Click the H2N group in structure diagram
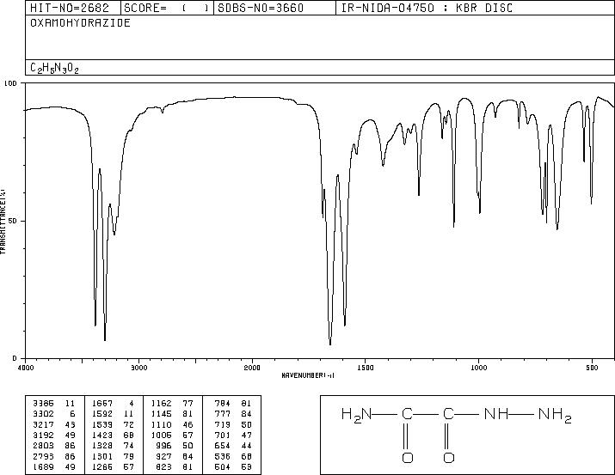Viewport: 615px width, 475px height. (356, 414)
